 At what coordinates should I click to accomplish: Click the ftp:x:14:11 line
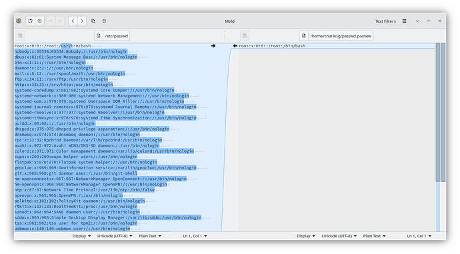[x=61, y=79]
